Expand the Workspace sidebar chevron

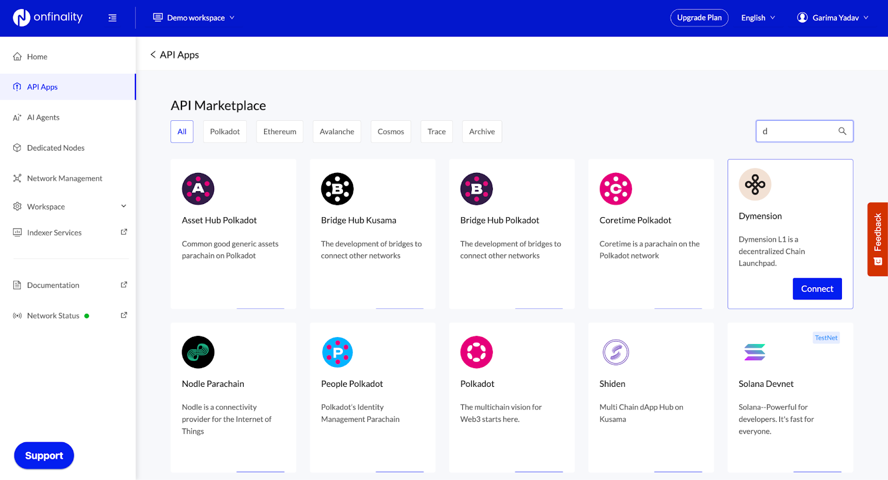124,206
